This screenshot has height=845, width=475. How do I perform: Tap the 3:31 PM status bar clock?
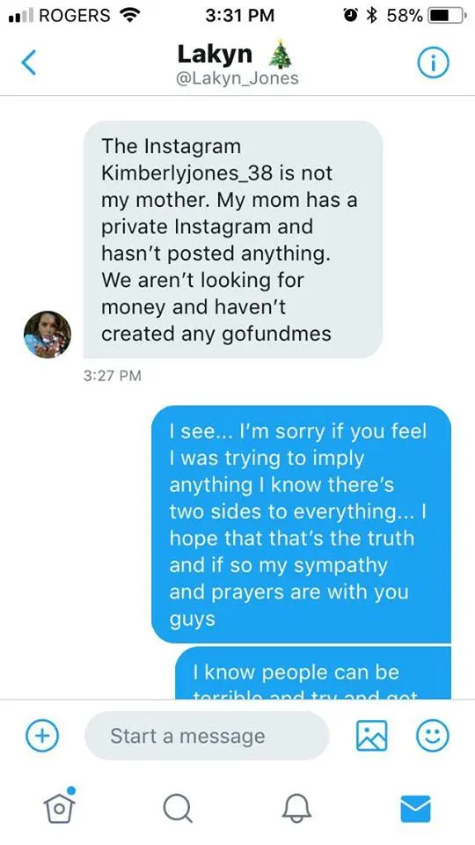coord(239,16)
